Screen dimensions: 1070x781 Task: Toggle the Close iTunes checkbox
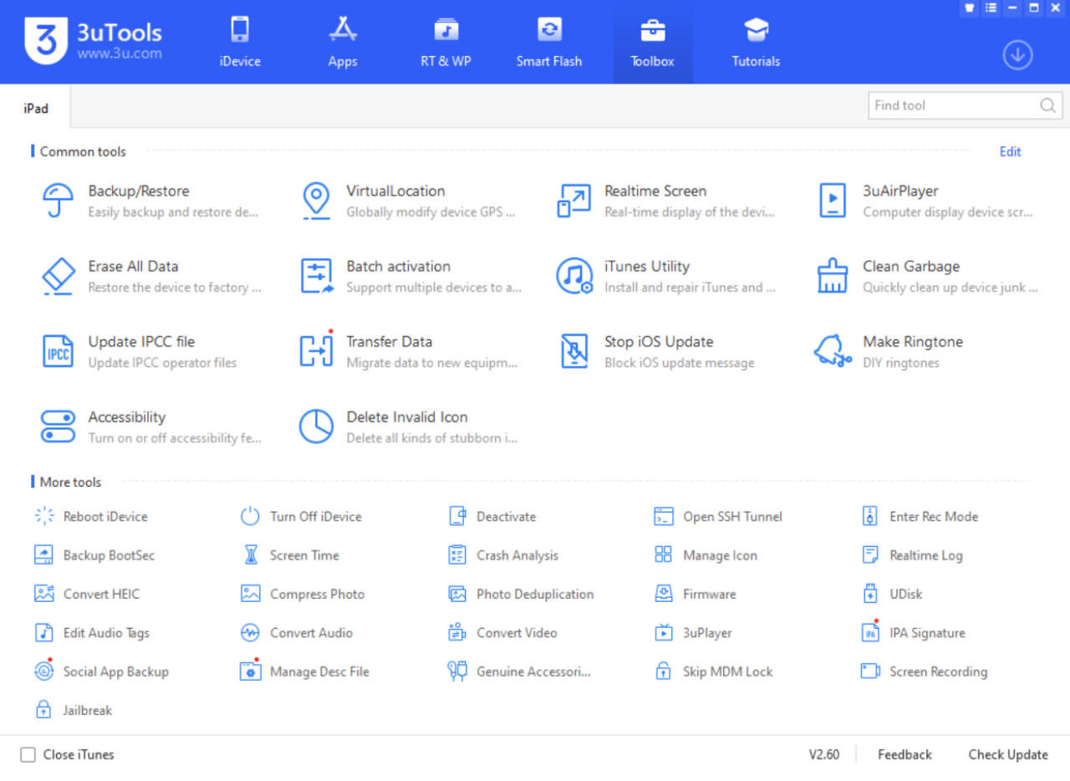pos(28,754)
